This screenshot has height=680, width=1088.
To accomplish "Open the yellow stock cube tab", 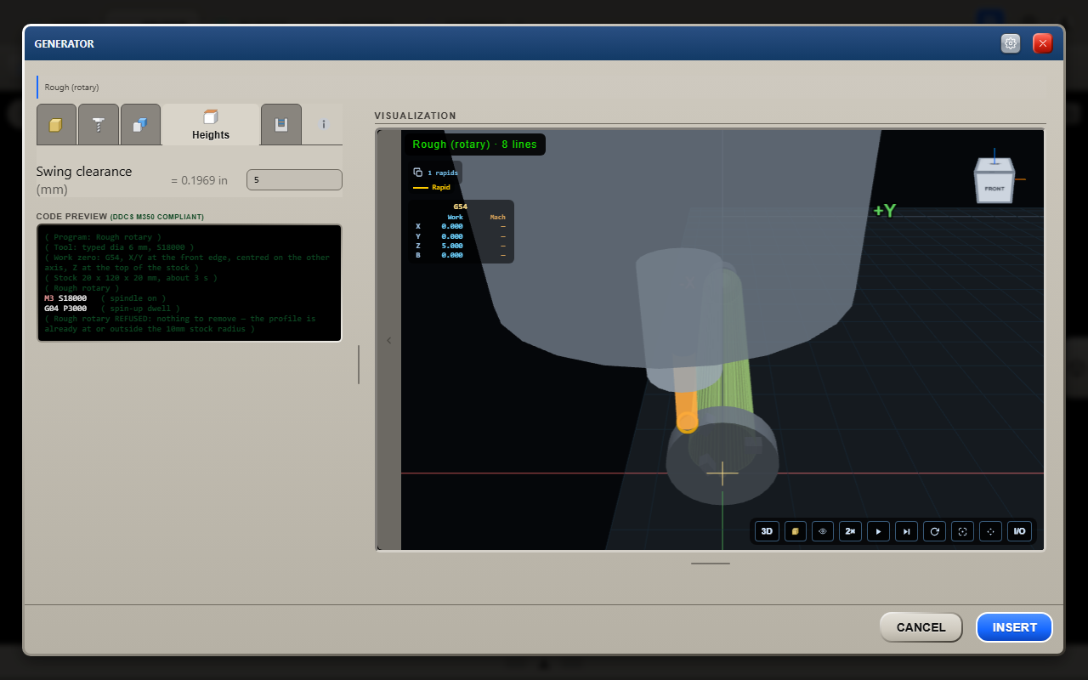I will point(56,125).
